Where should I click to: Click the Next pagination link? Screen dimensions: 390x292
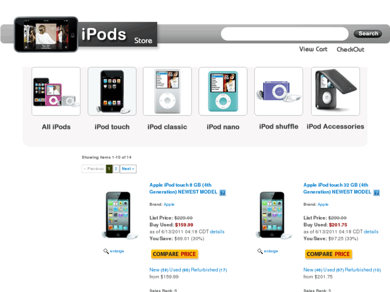point(128,169)
